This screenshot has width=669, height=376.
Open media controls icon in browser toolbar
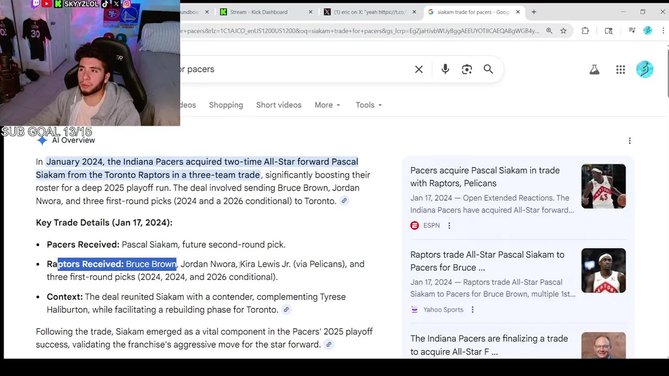click(632, 31)
